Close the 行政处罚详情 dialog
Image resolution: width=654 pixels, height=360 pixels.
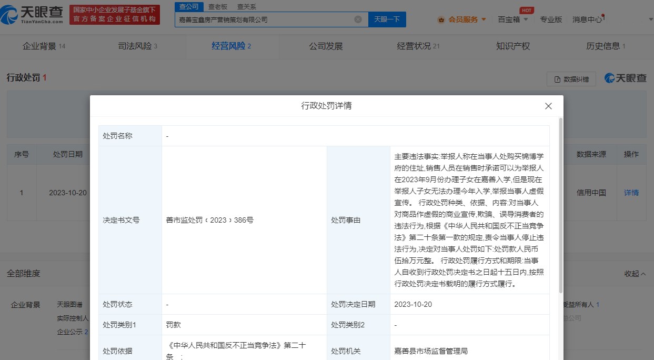pyautogui.click(x=548, y=106)
